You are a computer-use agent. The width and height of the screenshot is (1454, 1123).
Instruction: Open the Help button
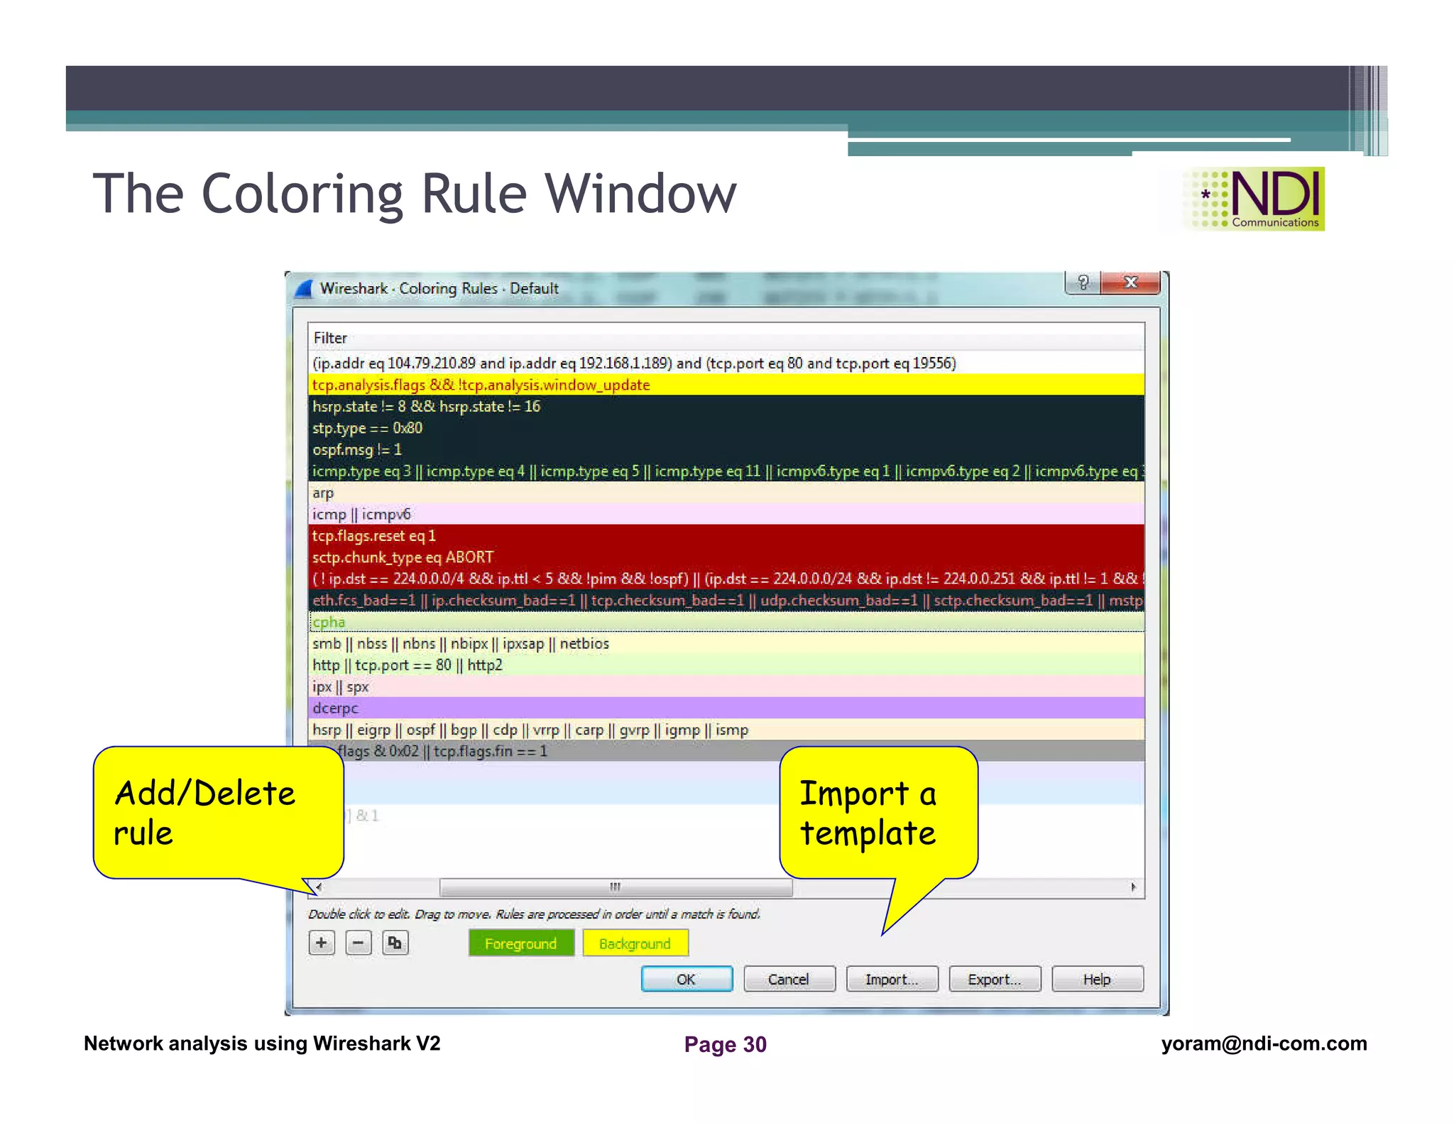(x=1097, y=979)
